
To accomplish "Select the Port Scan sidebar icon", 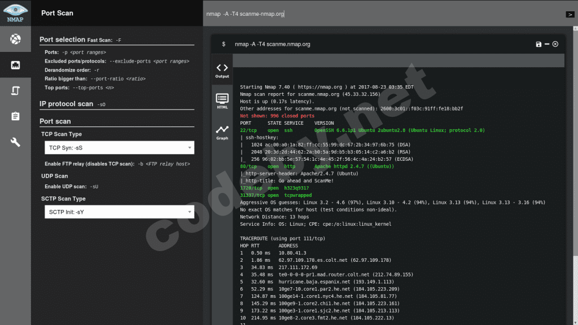I will coord(15,65).
